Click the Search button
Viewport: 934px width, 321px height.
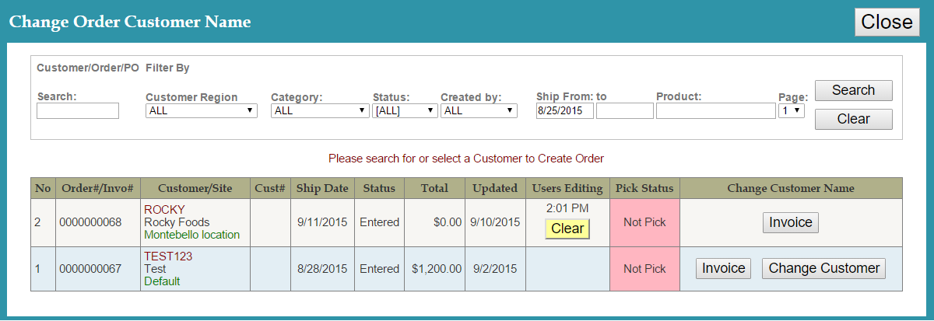coord(853,90)
